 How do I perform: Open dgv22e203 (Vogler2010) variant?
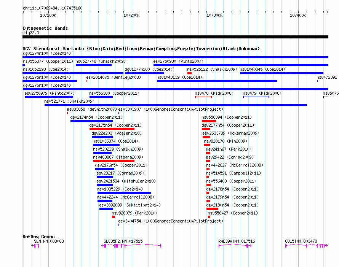117,133
